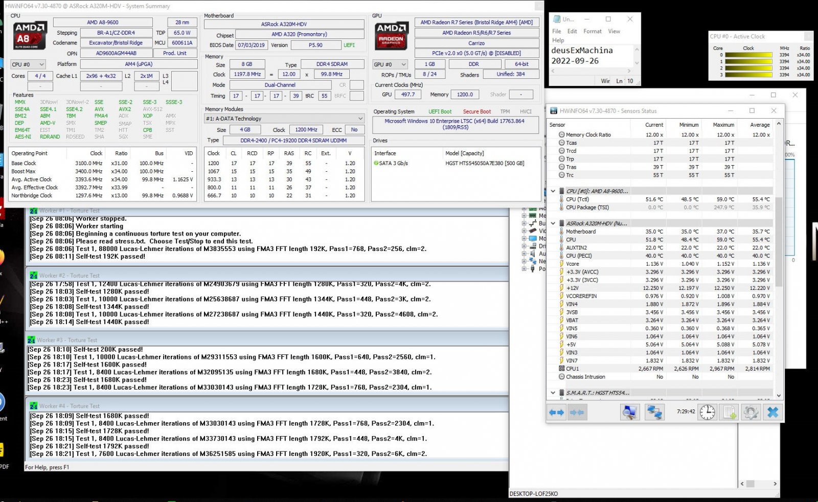Click the blue X in Sensors toolbar
This screenshot has width=818, height=502.
click(x=773, y=412)
